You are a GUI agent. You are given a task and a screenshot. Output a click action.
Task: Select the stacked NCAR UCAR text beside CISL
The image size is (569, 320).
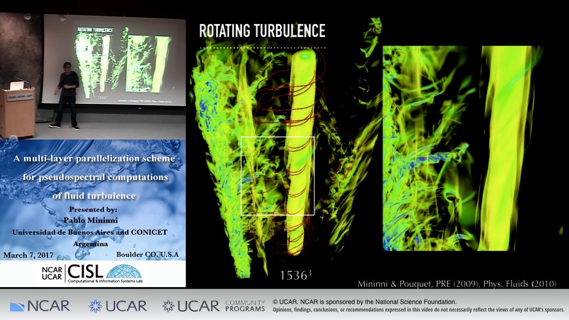click(52, 273)
